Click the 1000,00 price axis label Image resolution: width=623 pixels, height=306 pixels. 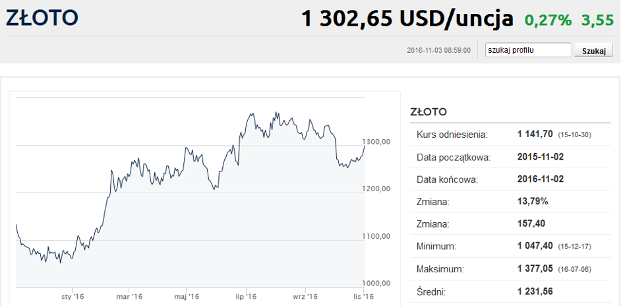[376, 283]
